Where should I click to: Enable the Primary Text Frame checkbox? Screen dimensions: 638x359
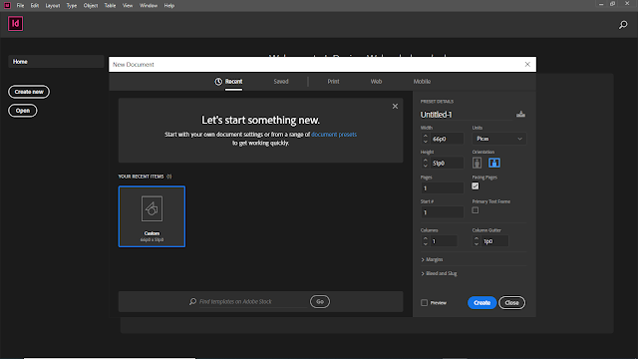pos(476,210)
